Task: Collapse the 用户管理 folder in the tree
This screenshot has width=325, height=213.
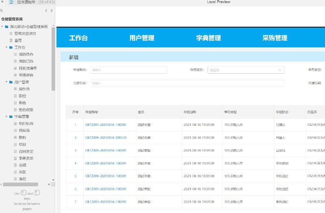Action: click(x=6, y=82)
